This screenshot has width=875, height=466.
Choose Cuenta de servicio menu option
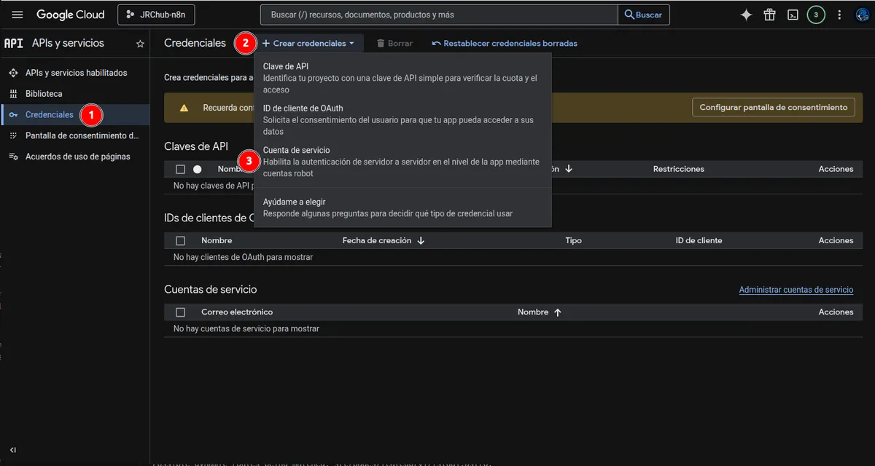point(402,162)
